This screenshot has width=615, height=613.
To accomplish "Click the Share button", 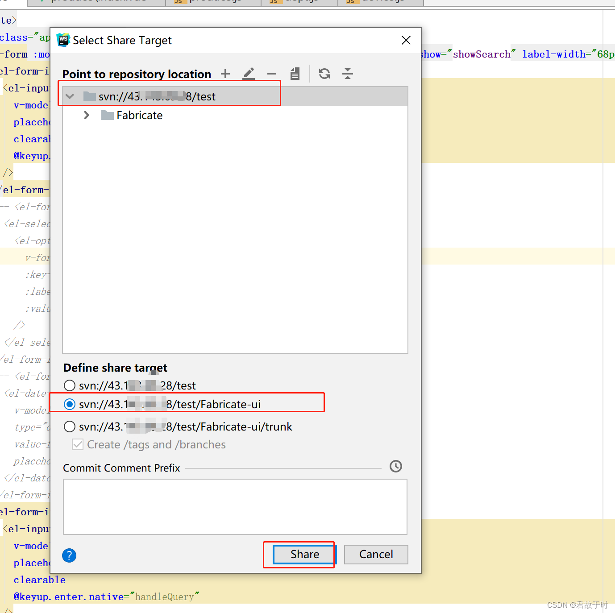I will pyautogui.click(x=305, y=554).
